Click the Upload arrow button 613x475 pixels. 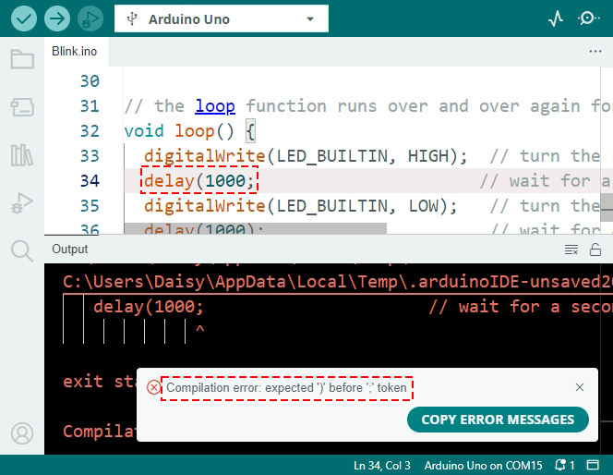tap(57, 18)
